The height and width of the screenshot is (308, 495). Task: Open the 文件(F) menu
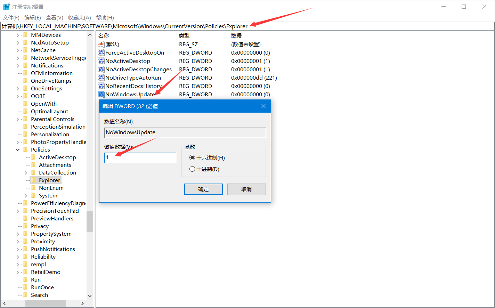coord(11,17)
